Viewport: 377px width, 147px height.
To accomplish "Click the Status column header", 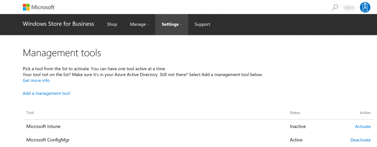I will point(295,113).
